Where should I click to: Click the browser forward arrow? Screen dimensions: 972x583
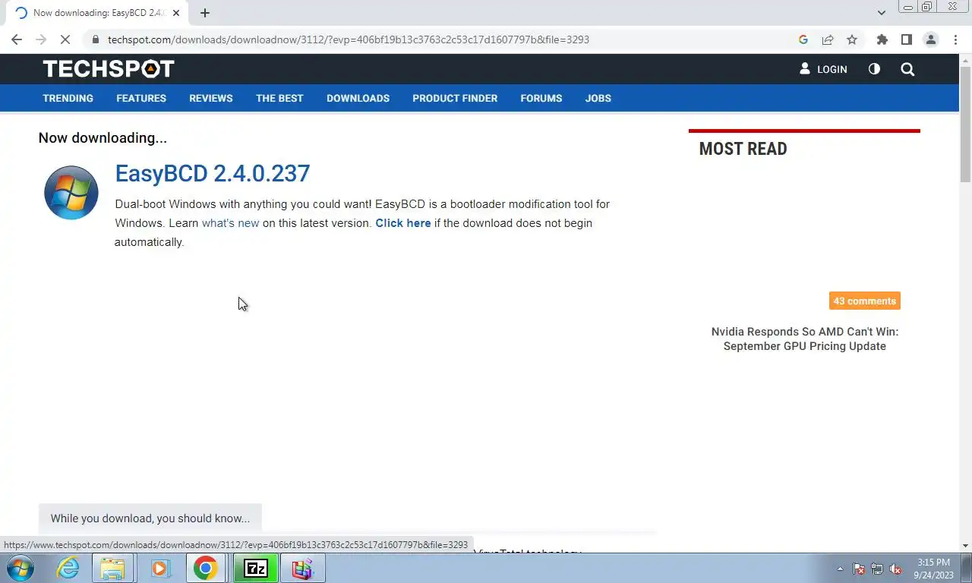[41, 39]
